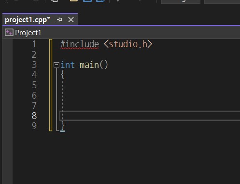Click the closing brace on line 9
Screen dimensions: 240x184
tap(63, 126)
